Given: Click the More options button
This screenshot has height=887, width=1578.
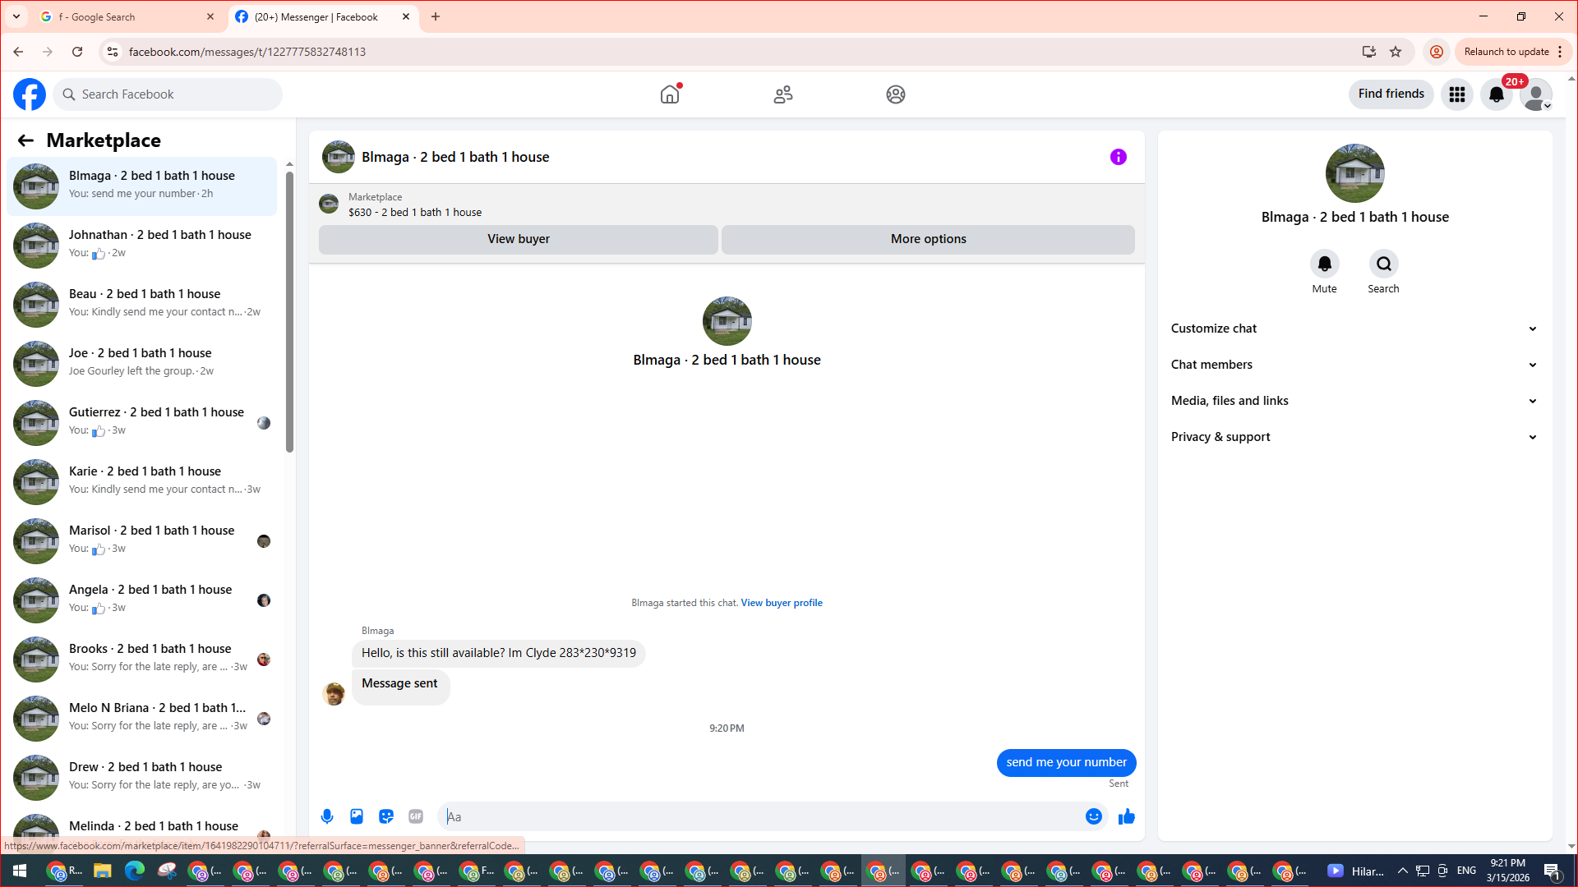Looking at the screenshot, I should [928, 239].
